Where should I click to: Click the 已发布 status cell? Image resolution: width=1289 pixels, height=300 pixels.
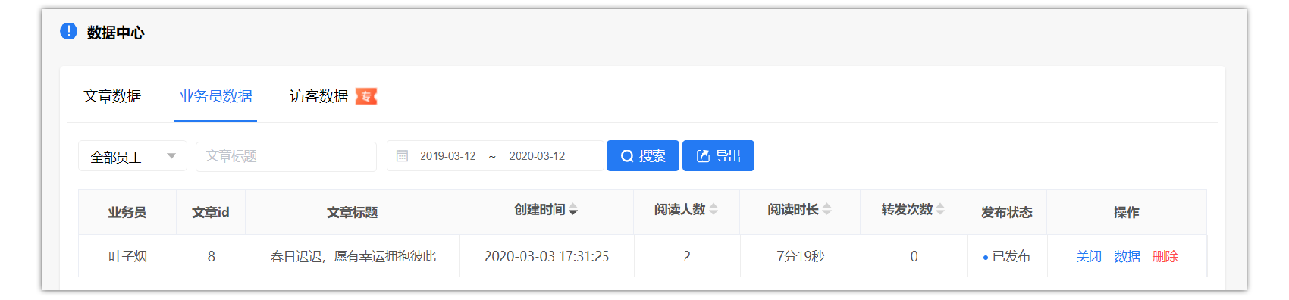point(1007,256)
